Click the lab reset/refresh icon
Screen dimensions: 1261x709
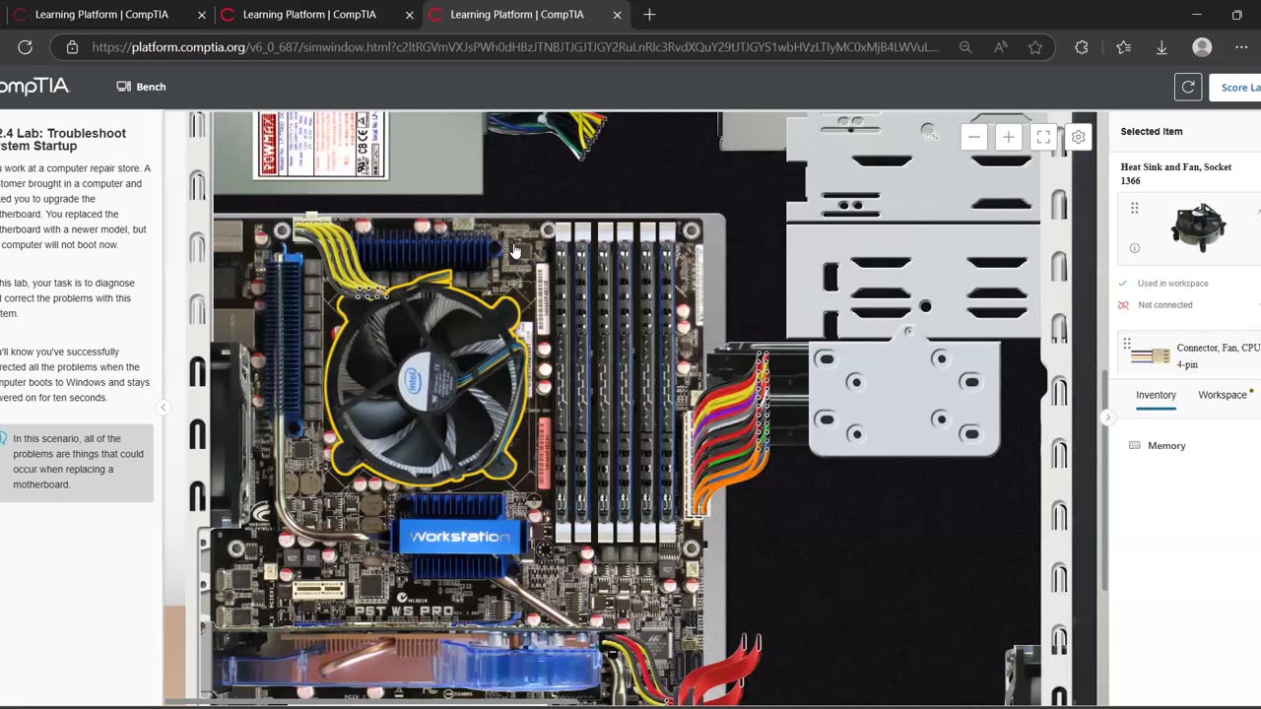[x=1188, y=87]
